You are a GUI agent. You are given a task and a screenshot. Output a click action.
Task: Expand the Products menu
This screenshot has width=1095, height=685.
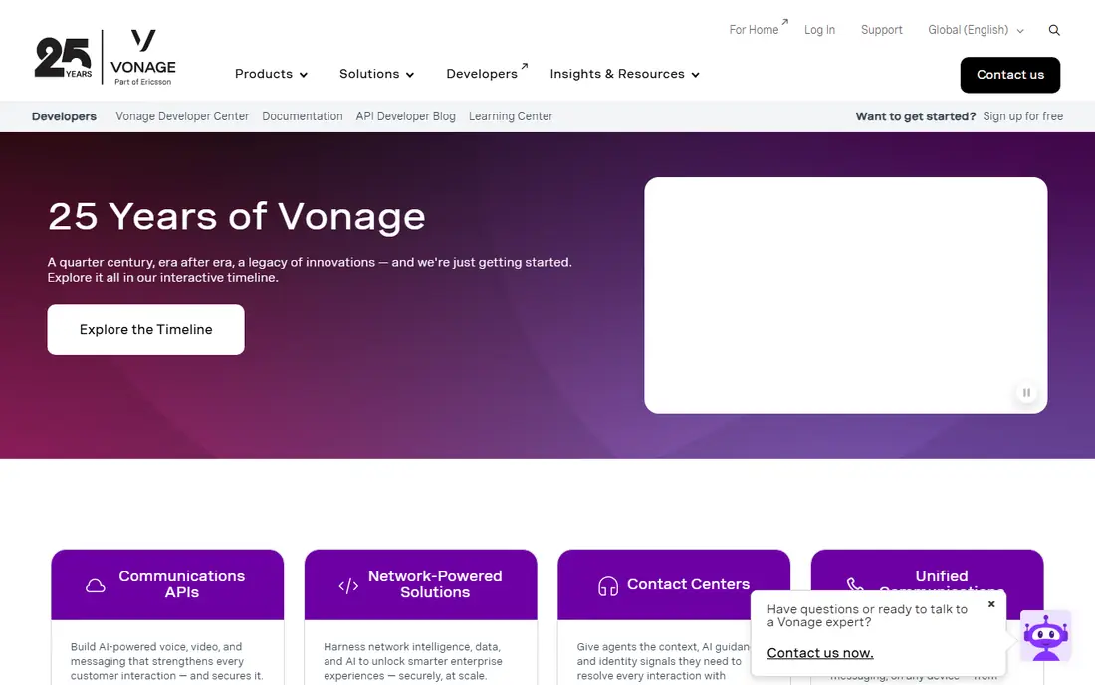click(x=271, y=74)
